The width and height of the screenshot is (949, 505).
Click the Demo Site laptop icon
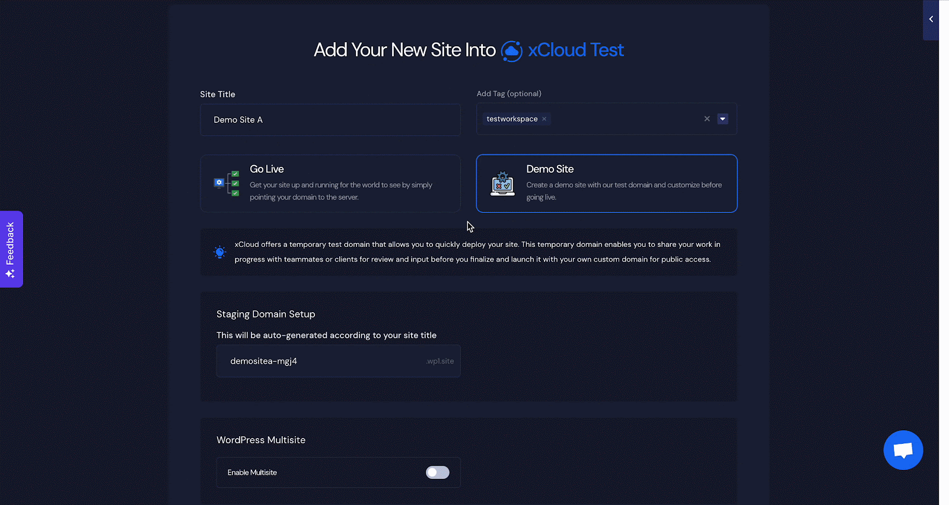click(x=502, y=183)
